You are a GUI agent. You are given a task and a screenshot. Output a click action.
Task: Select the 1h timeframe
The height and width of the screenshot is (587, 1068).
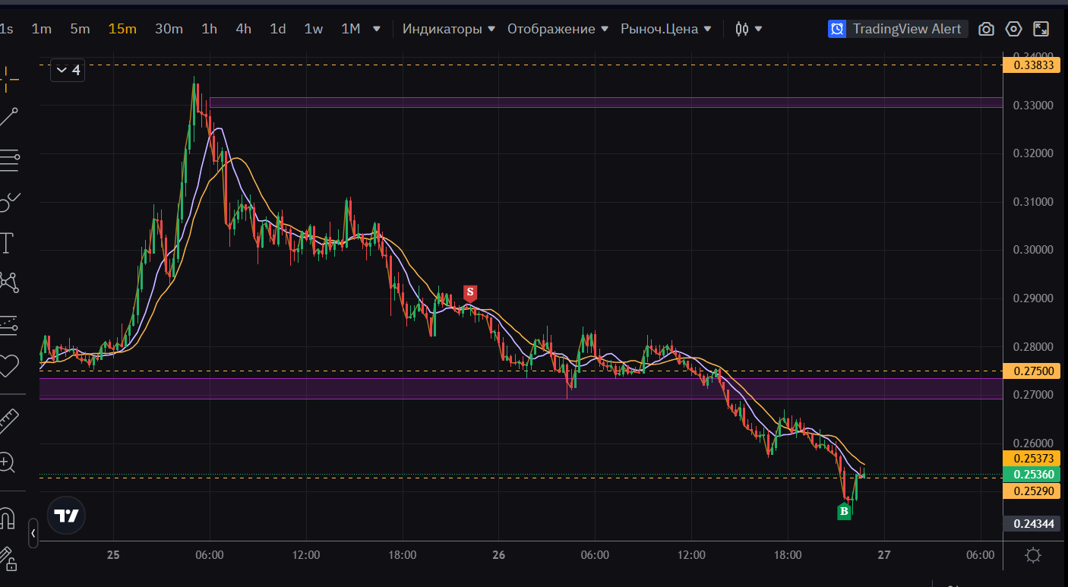pos(209,29)
